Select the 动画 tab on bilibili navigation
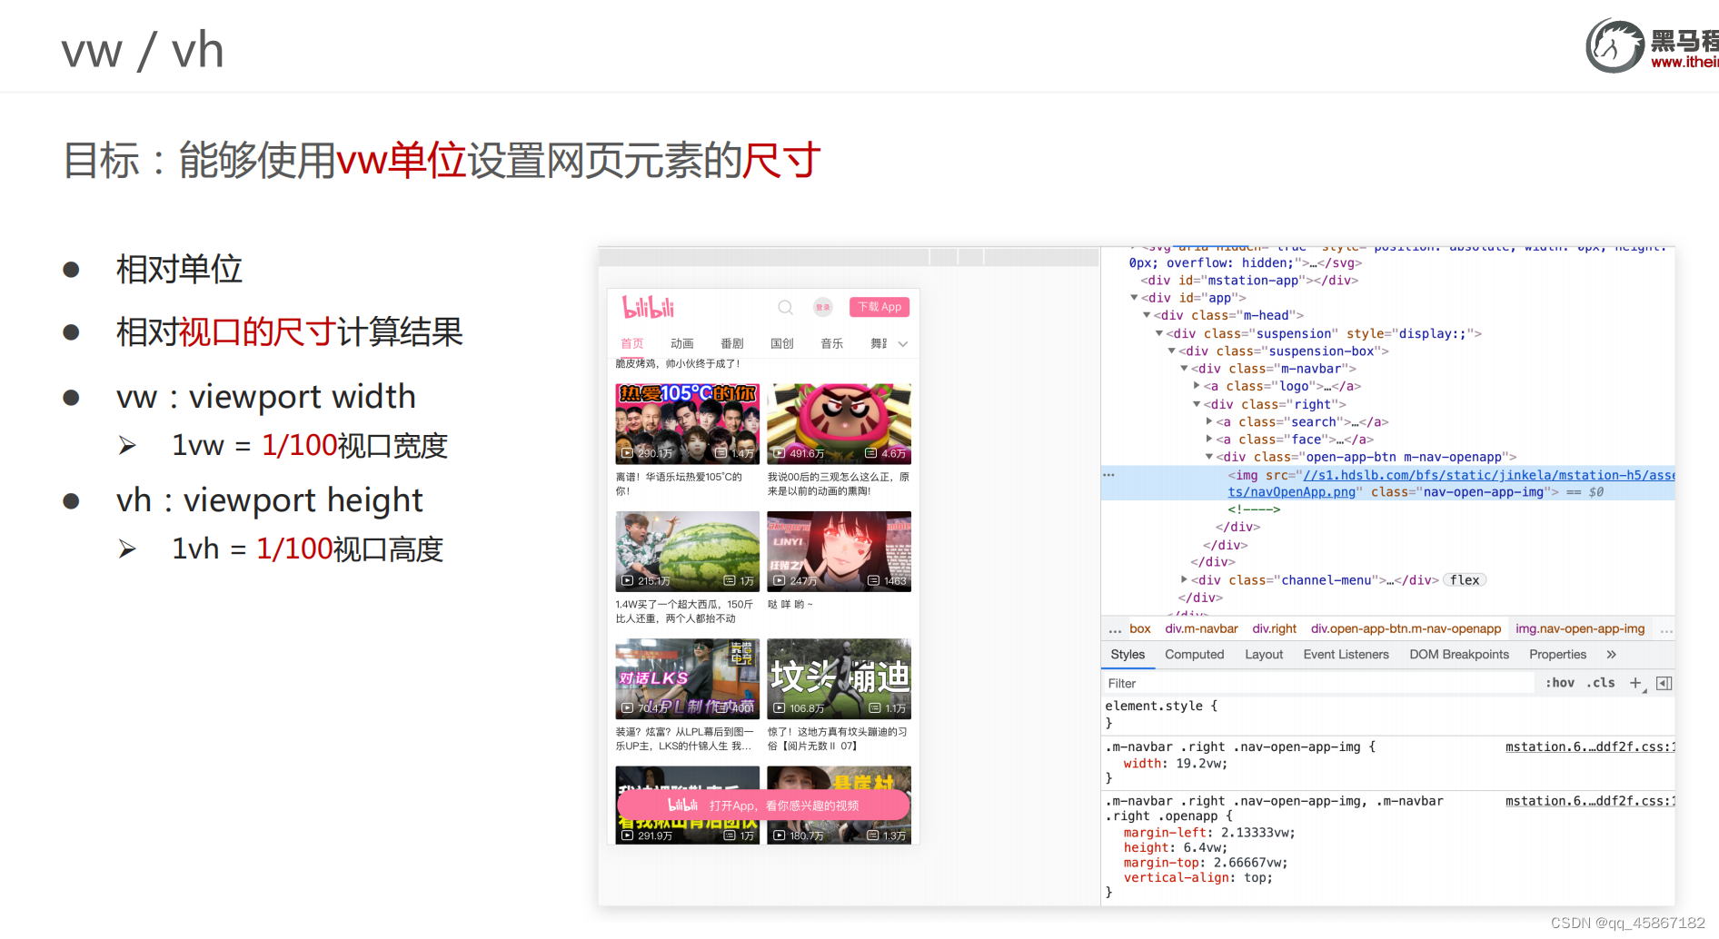1719x939 pixels. pos(682,343)
